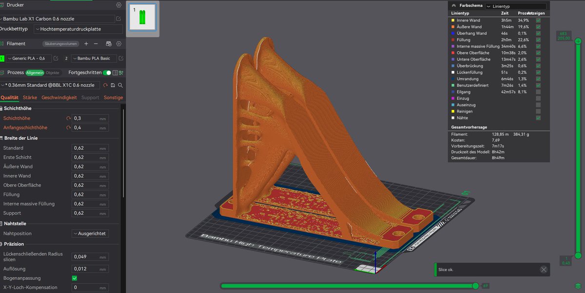The height and width of the screenshot is (293, 585).
Task: Uncheck Bogenanpassung checkbox
Action: coord(75,278)
